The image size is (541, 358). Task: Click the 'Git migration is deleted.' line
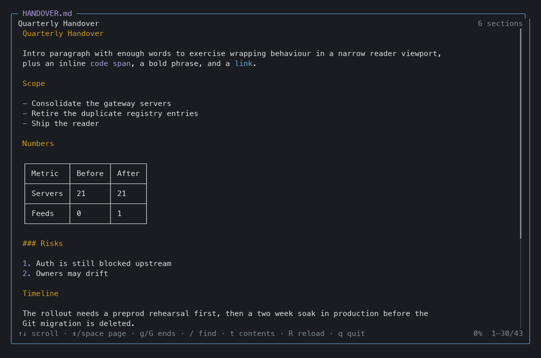tap(79, 323)
